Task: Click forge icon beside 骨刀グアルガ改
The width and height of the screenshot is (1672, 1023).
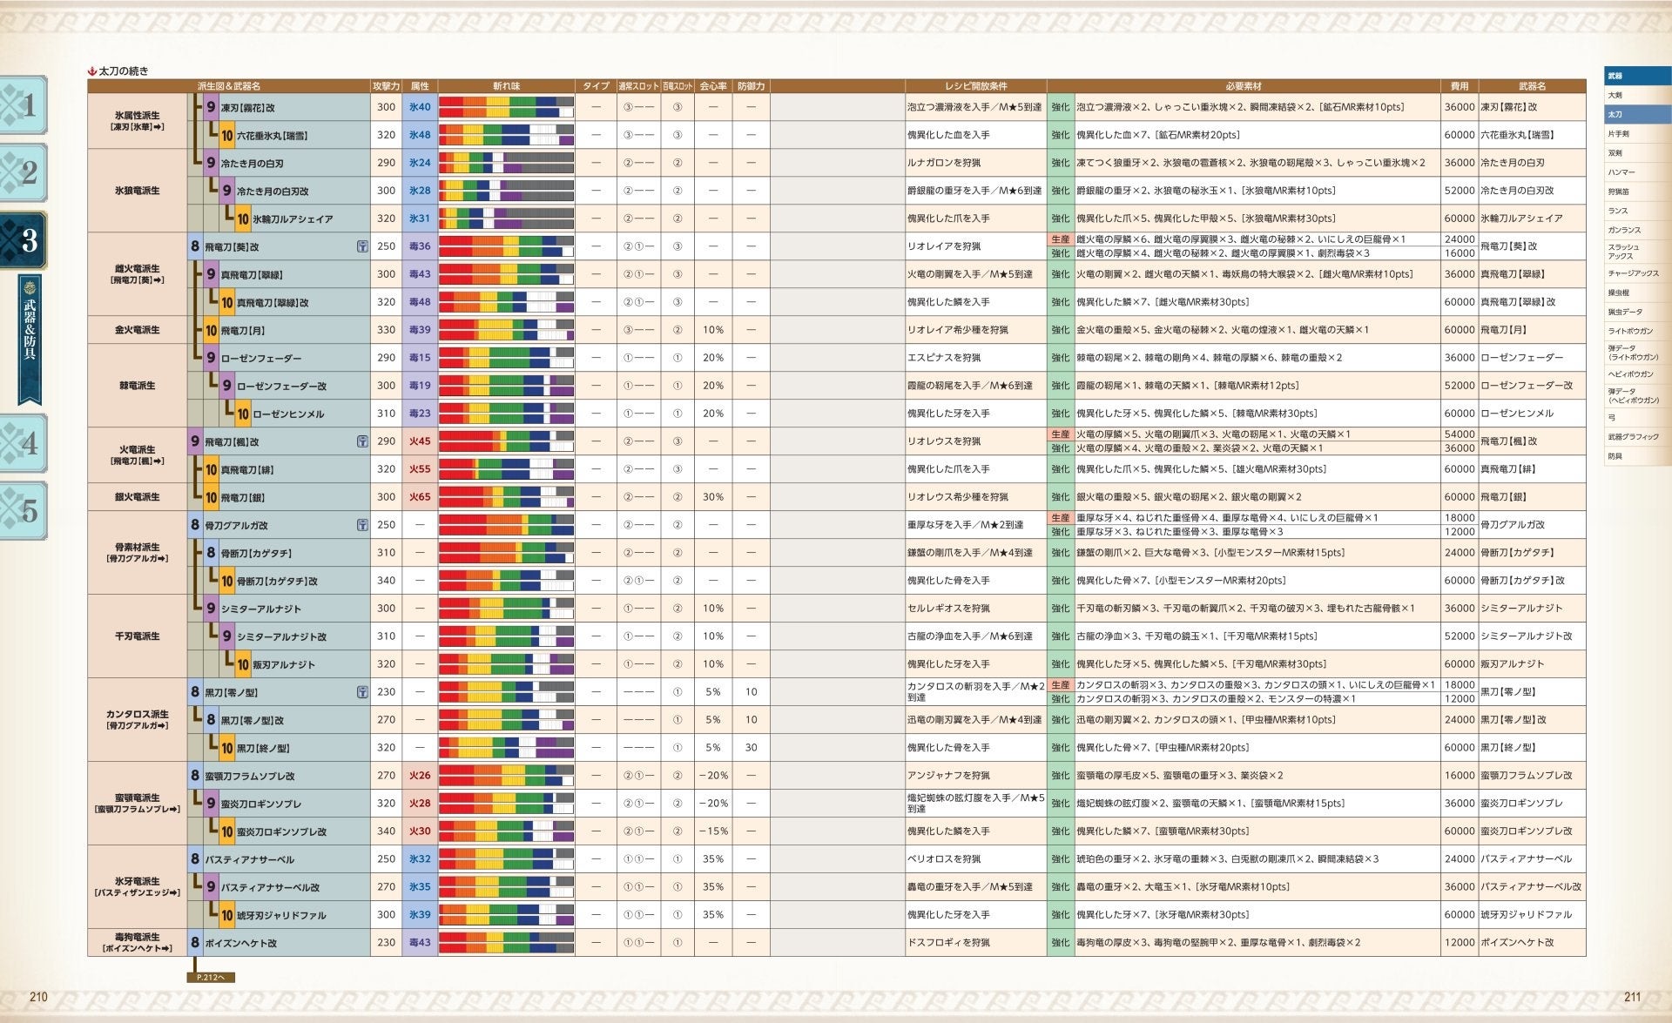Action: [x=362, y=525]
